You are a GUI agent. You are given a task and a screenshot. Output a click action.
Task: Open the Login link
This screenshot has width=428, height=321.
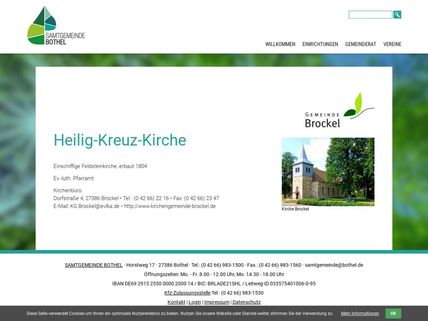click(x=195, y=302)
